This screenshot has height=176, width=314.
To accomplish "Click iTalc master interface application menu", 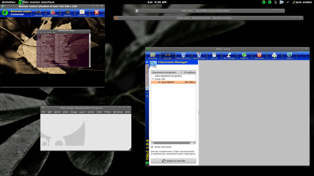I will (36, 2).
